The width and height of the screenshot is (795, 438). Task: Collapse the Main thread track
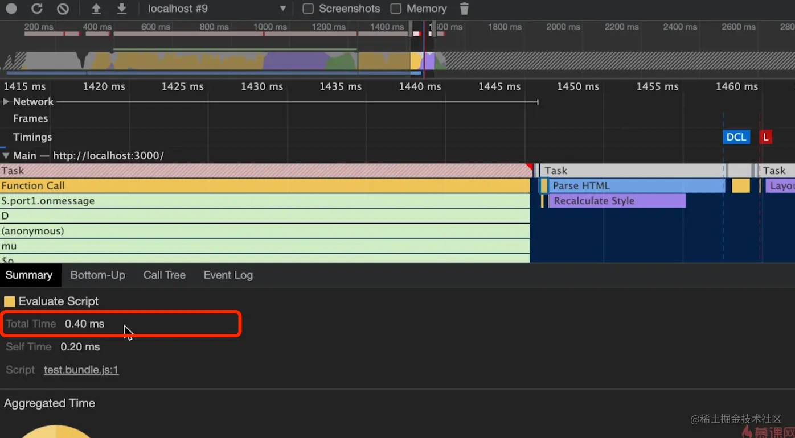6,156
